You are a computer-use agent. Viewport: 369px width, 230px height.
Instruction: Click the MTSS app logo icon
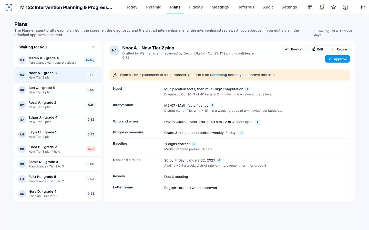point(9,7)
